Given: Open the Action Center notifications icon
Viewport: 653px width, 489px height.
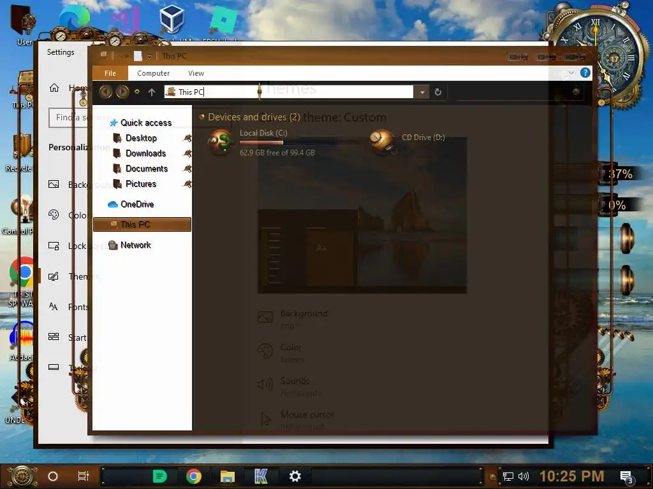Looking at the screenshot, I should [x=626, y=478].
